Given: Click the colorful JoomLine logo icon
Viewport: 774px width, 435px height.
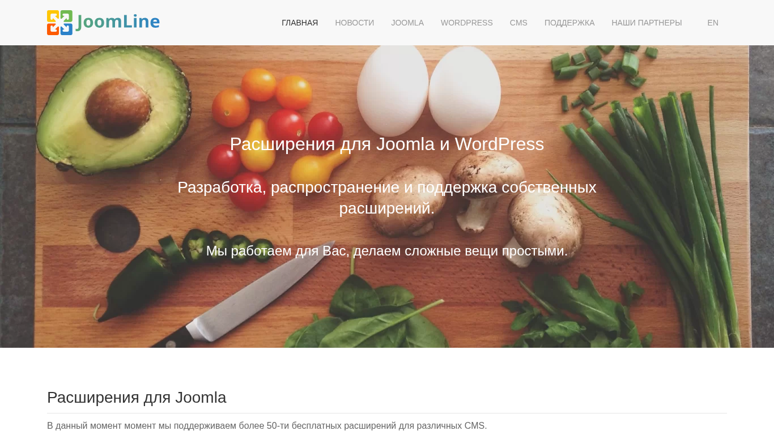Looking at the screenshot, I should pyautogui.click(x=59, y=23).
